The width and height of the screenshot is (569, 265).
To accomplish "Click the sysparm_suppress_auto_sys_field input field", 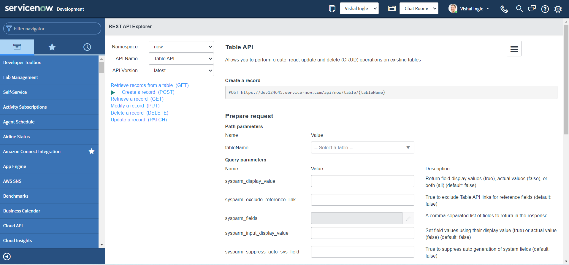I will tap(362, 252).
